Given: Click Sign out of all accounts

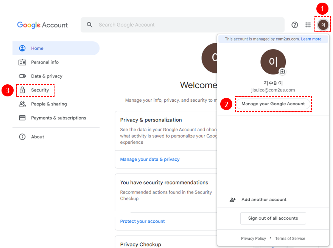Looking at the screenshot, I should coord(273,218).
